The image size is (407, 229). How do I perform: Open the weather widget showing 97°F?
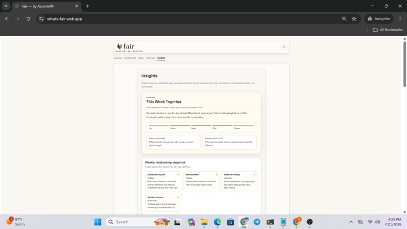coord(16,222)
